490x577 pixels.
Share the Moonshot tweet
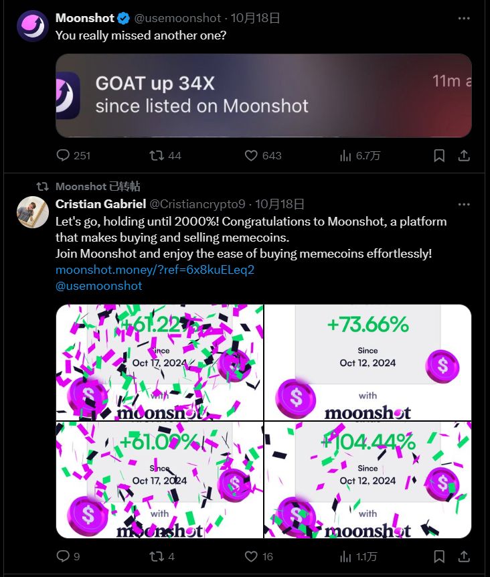coord(464,155)
